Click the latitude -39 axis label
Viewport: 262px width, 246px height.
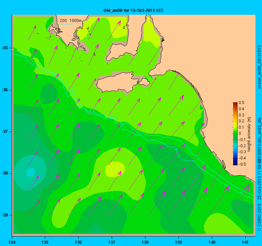pos(5,215)
